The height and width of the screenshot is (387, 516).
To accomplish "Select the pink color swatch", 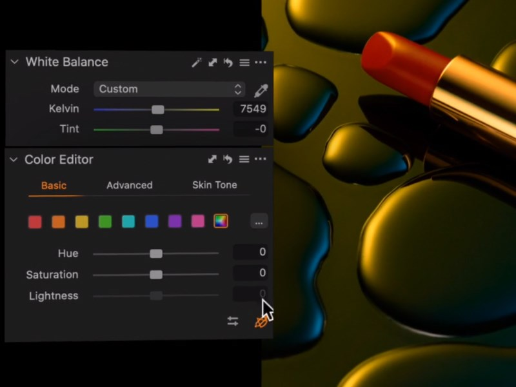I will (198, 221).
